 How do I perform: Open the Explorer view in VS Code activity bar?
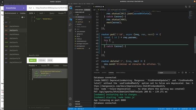pos(70,7)
